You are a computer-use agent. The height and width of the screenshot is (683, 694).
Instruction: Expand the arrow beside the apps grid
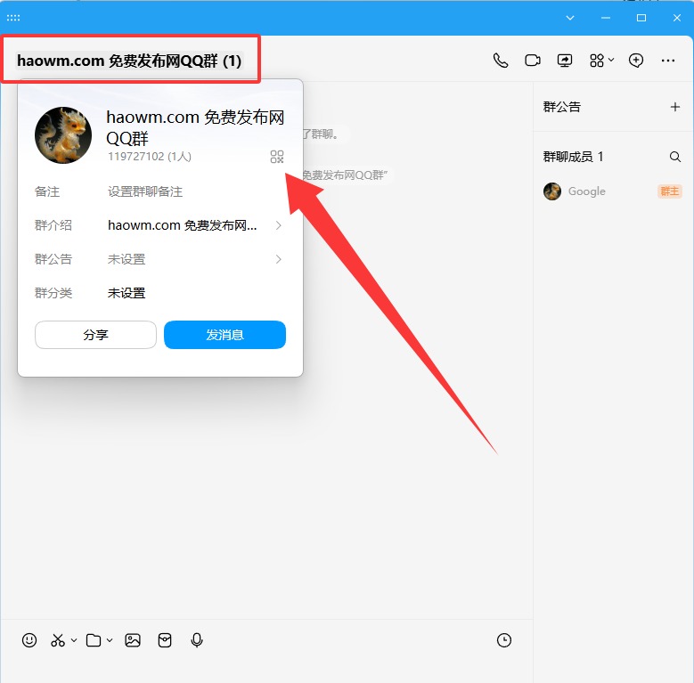pos(611,60)
